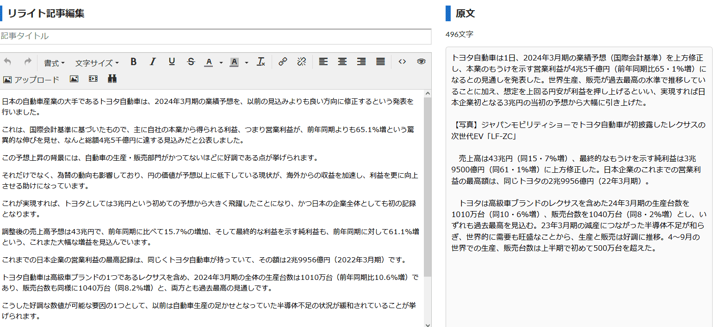Click original text starting トヨタ自動車は1日、2024年3月期
714x327 pixels.
click(579, 80)
